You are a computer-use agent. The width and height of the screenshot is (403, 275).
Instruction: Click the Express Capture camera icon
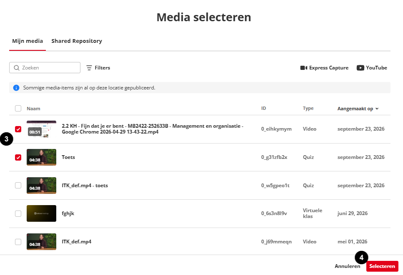pyautogui.click(x=303, y=68)
